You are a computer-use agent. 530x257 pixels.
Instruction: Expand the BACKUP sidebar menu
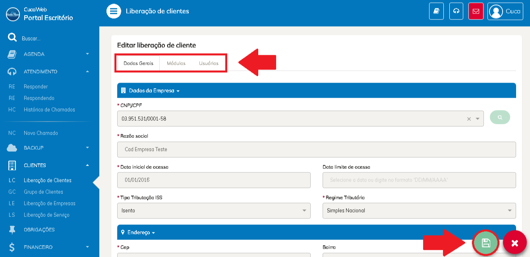pyautogui.click(x=87, y=148)
